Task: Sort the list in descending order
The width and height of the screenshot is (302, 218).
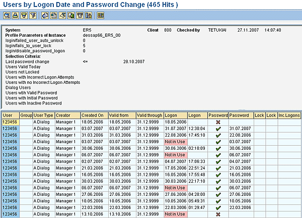Action: point(24,16)
